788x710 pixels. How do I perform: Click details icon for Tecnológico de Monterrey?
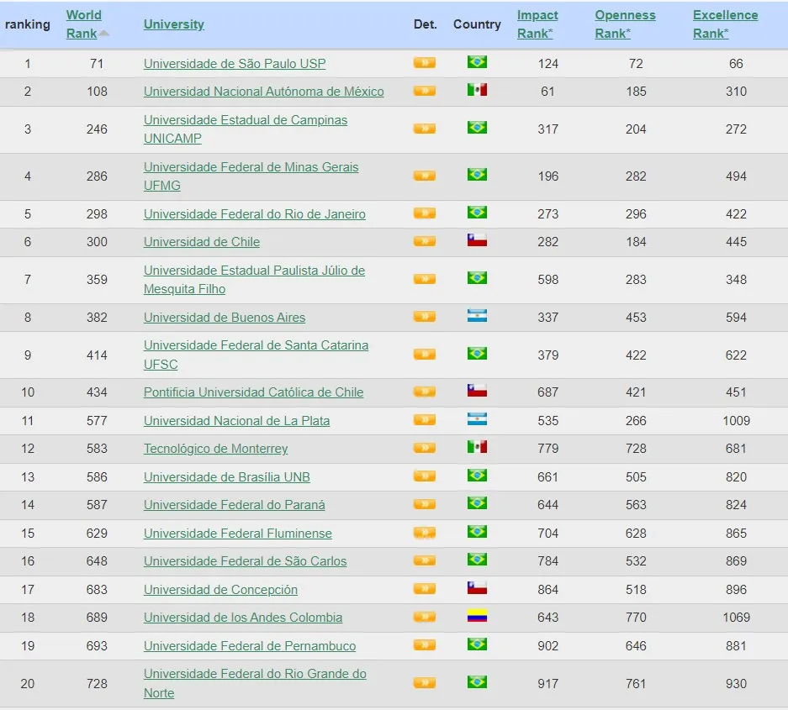click(425, 448)
